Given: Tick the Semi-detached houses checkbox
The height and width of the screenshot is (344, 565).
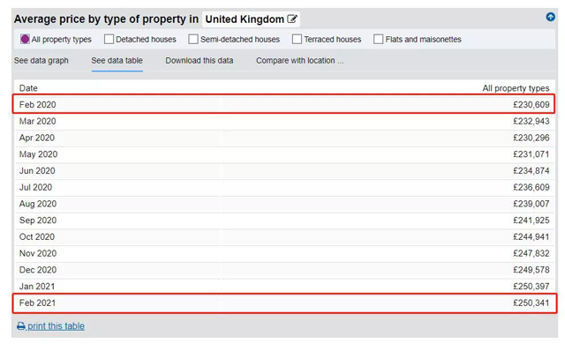Looking at the screenshot, I should coord(193,39).
